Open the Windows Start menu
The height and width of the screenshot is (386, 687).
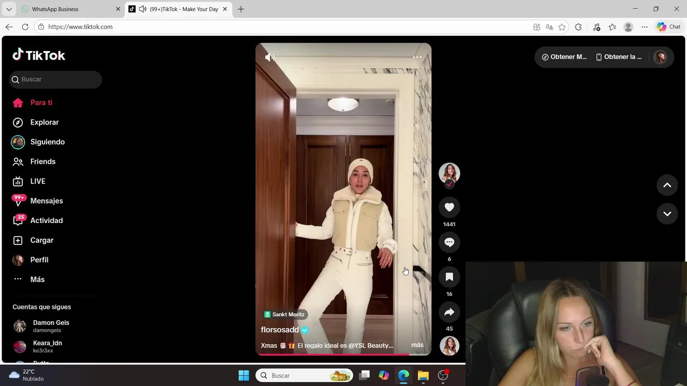point(244,375)
